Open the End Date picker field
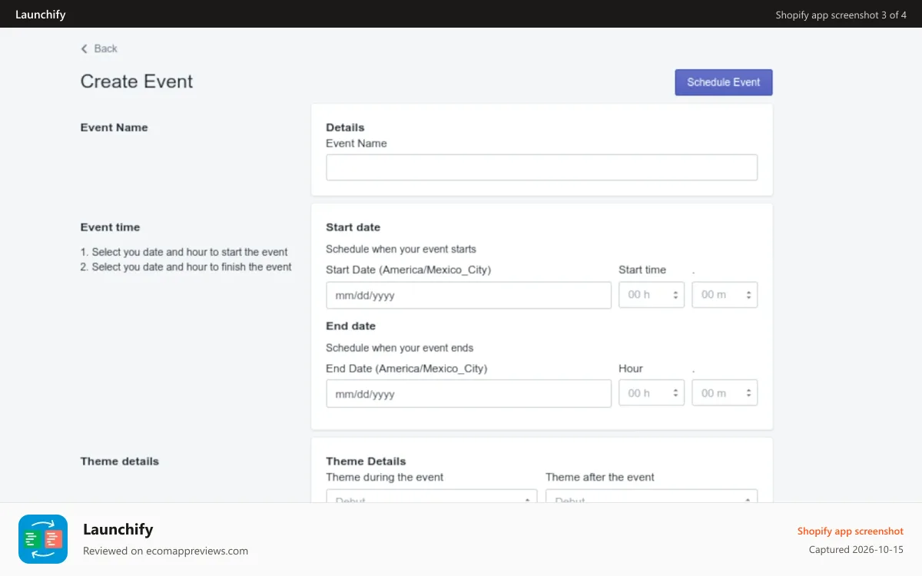Screen dimensions: 922x576 click(x=469, y=393)
